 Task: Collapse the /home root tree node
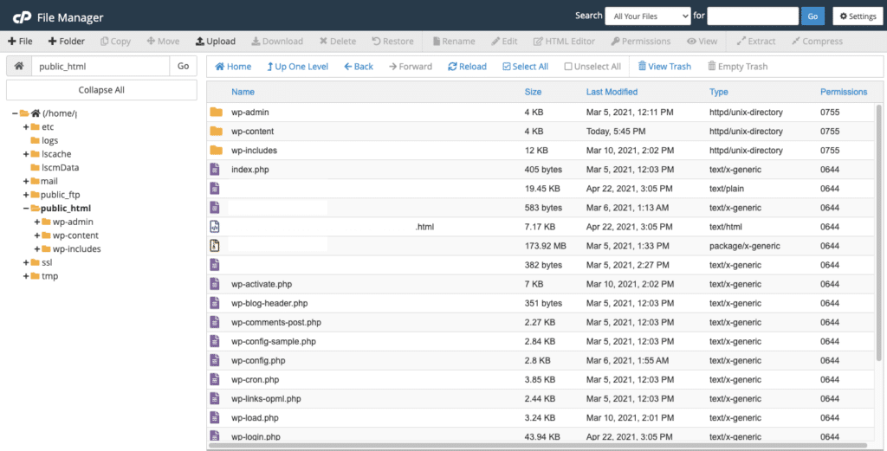click(x=15, y=113)
